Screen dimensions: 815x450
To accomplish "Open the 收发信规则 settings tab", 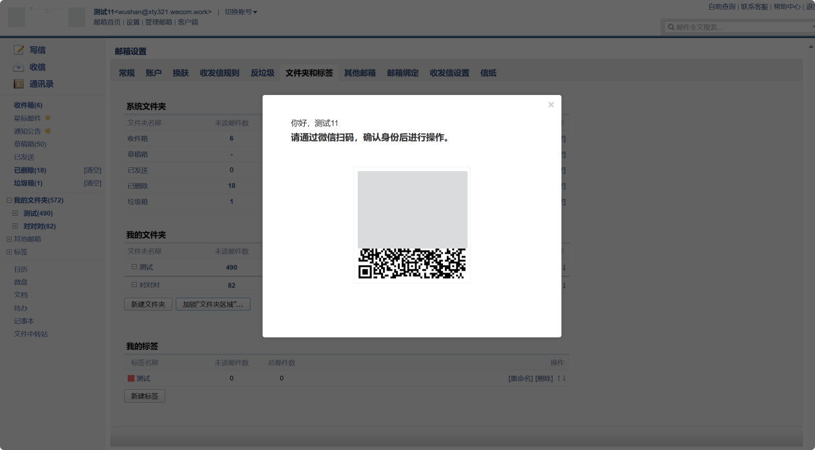I will 220,73.
